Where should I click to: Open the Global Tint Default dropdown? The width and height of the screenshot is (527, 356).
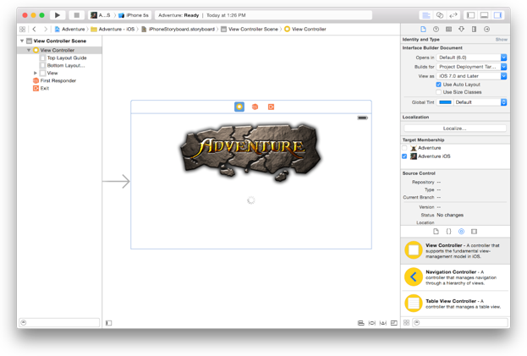point(480,102)
